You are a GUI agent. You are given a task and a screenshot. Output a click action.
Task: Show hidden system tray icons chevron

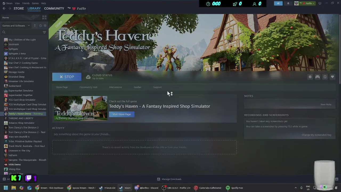coord(295,188)
